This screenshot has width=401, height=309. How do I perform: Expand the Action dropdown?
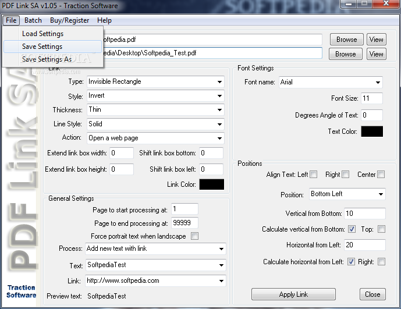click(x=219, y=138)
